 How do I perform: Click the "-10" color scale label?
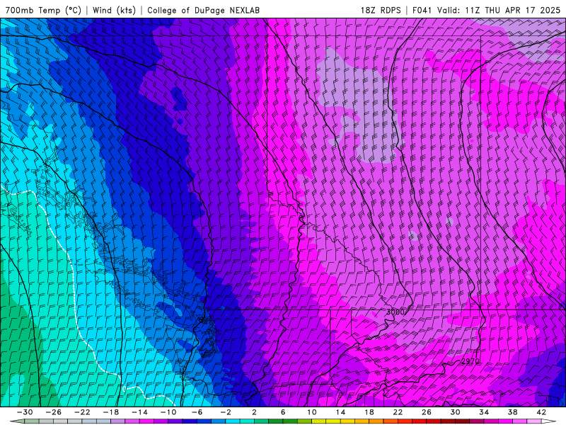coord(168,412)
